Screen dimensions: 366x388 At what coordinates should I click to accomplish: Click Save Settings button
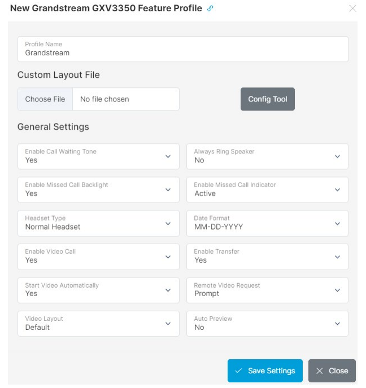[x=265, y=371]
